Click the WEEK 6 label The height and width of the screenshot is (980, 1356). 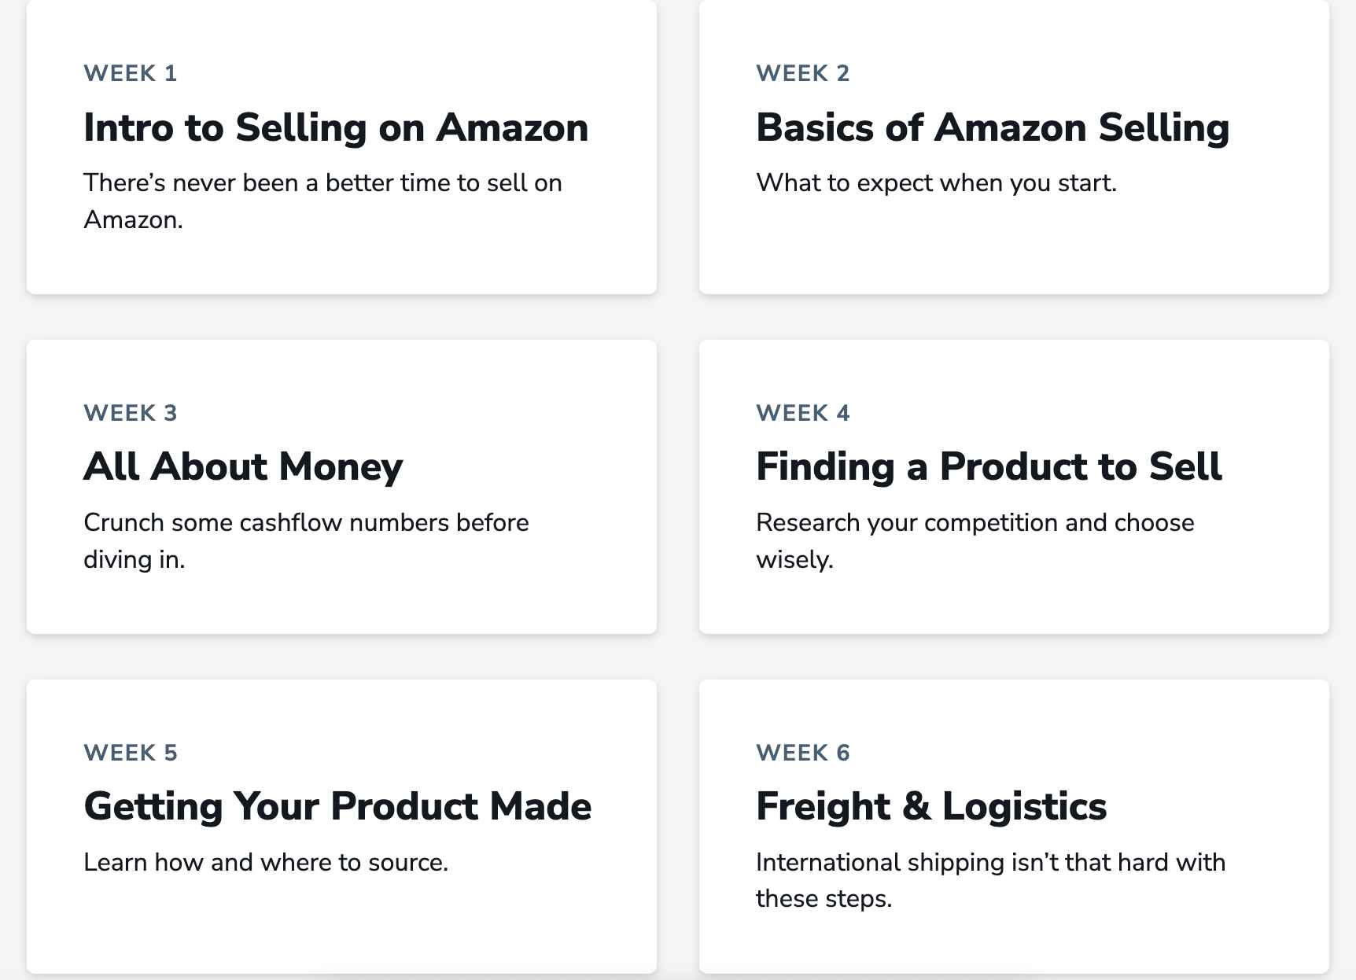pyautogui.click(x=803, y=753)
